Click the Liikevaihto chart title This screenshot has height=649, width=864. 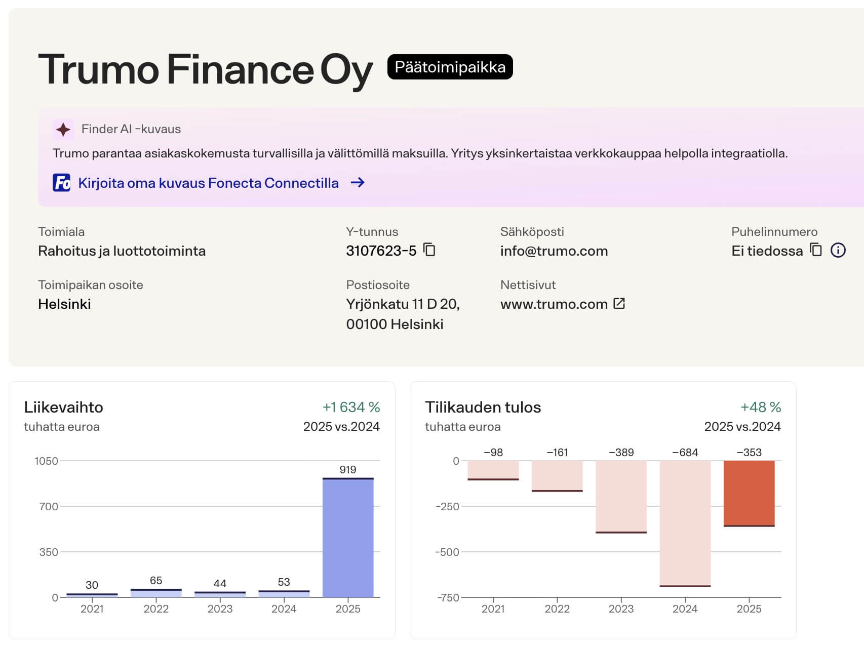(x=64, y=407)
